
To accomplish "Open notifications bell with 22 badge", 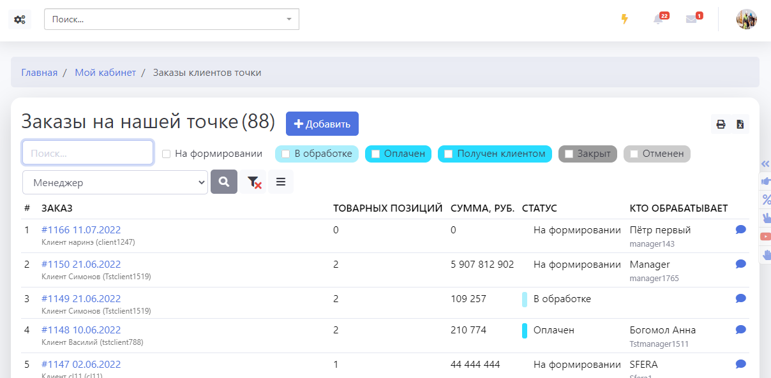I will (658, 19).
